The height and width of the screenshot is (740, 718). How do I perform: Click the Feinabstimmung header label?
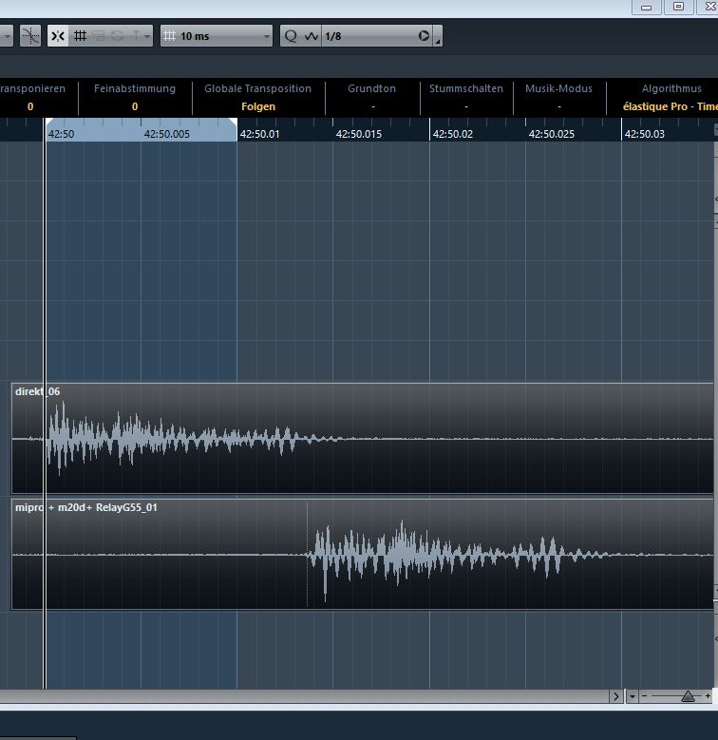pos(135,88)
